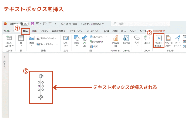Switch to the 描画 tab
The image size is (188, 128).
tap(34, 31)
